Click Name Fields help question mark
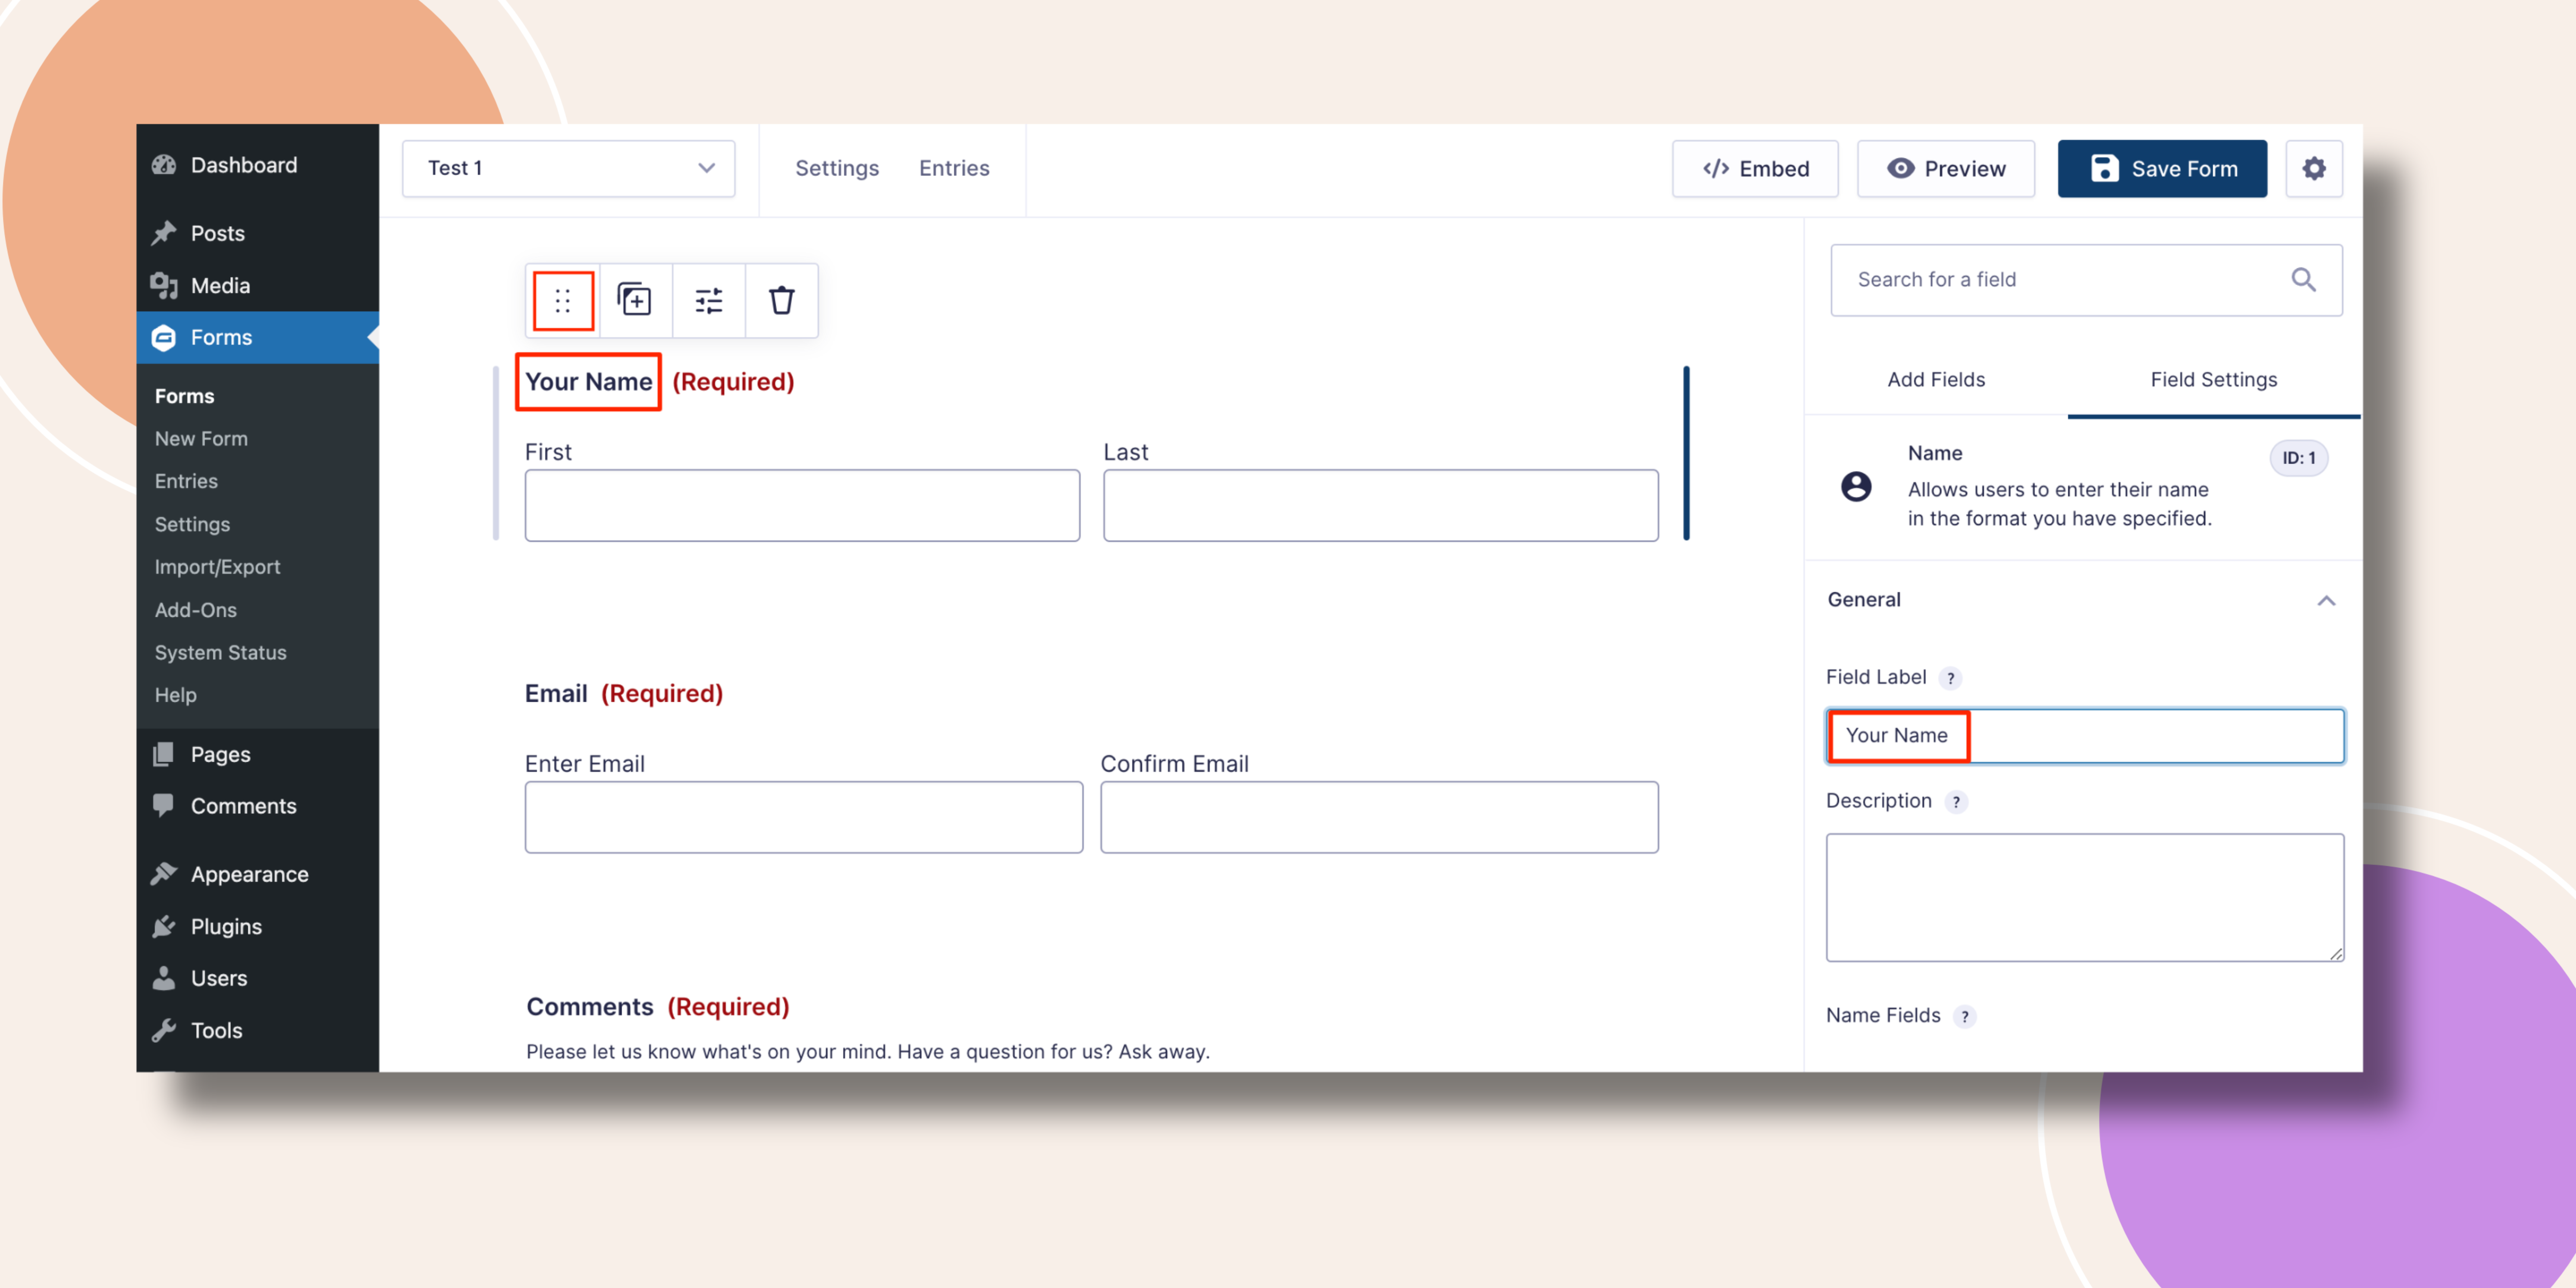The height and width of the screenshot is (1288, 2576). pyautogui.click(x=1965, y=1016)
